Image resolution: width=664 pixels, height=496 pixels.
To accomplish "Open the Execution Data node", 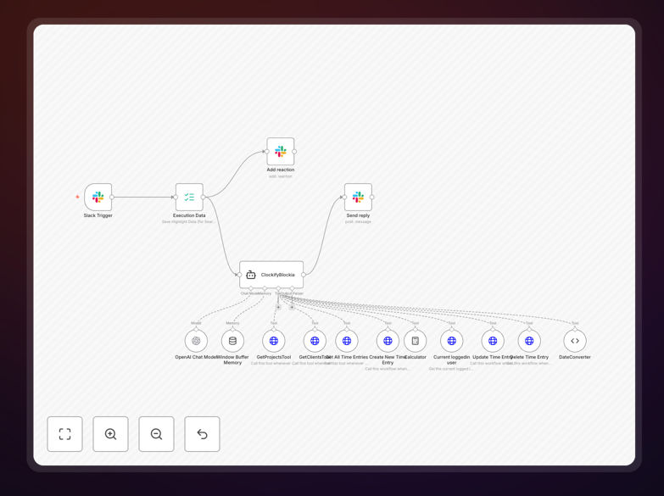I will 189,197.
